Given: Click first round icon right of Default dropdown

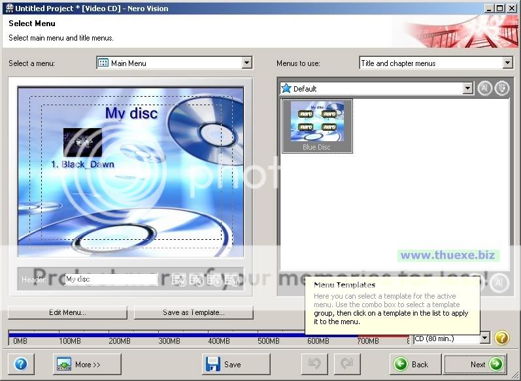Looking at the screenshot, I should pos(484,88).
